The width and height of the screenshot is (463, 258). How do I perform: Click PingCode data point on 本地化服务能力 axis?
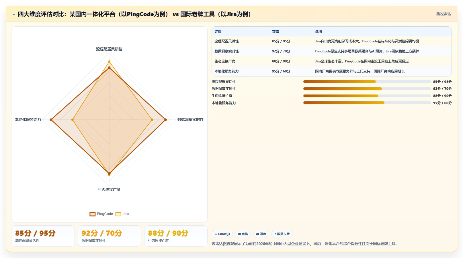tap(51, 120)
